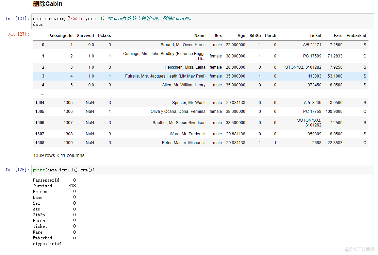
Task: Select name cell 'Spector, Mr. Woolf'
Action: (189, 103)
